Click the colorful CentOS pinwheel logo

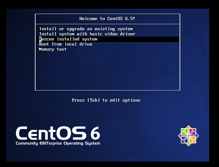click(x=189, y=136)
